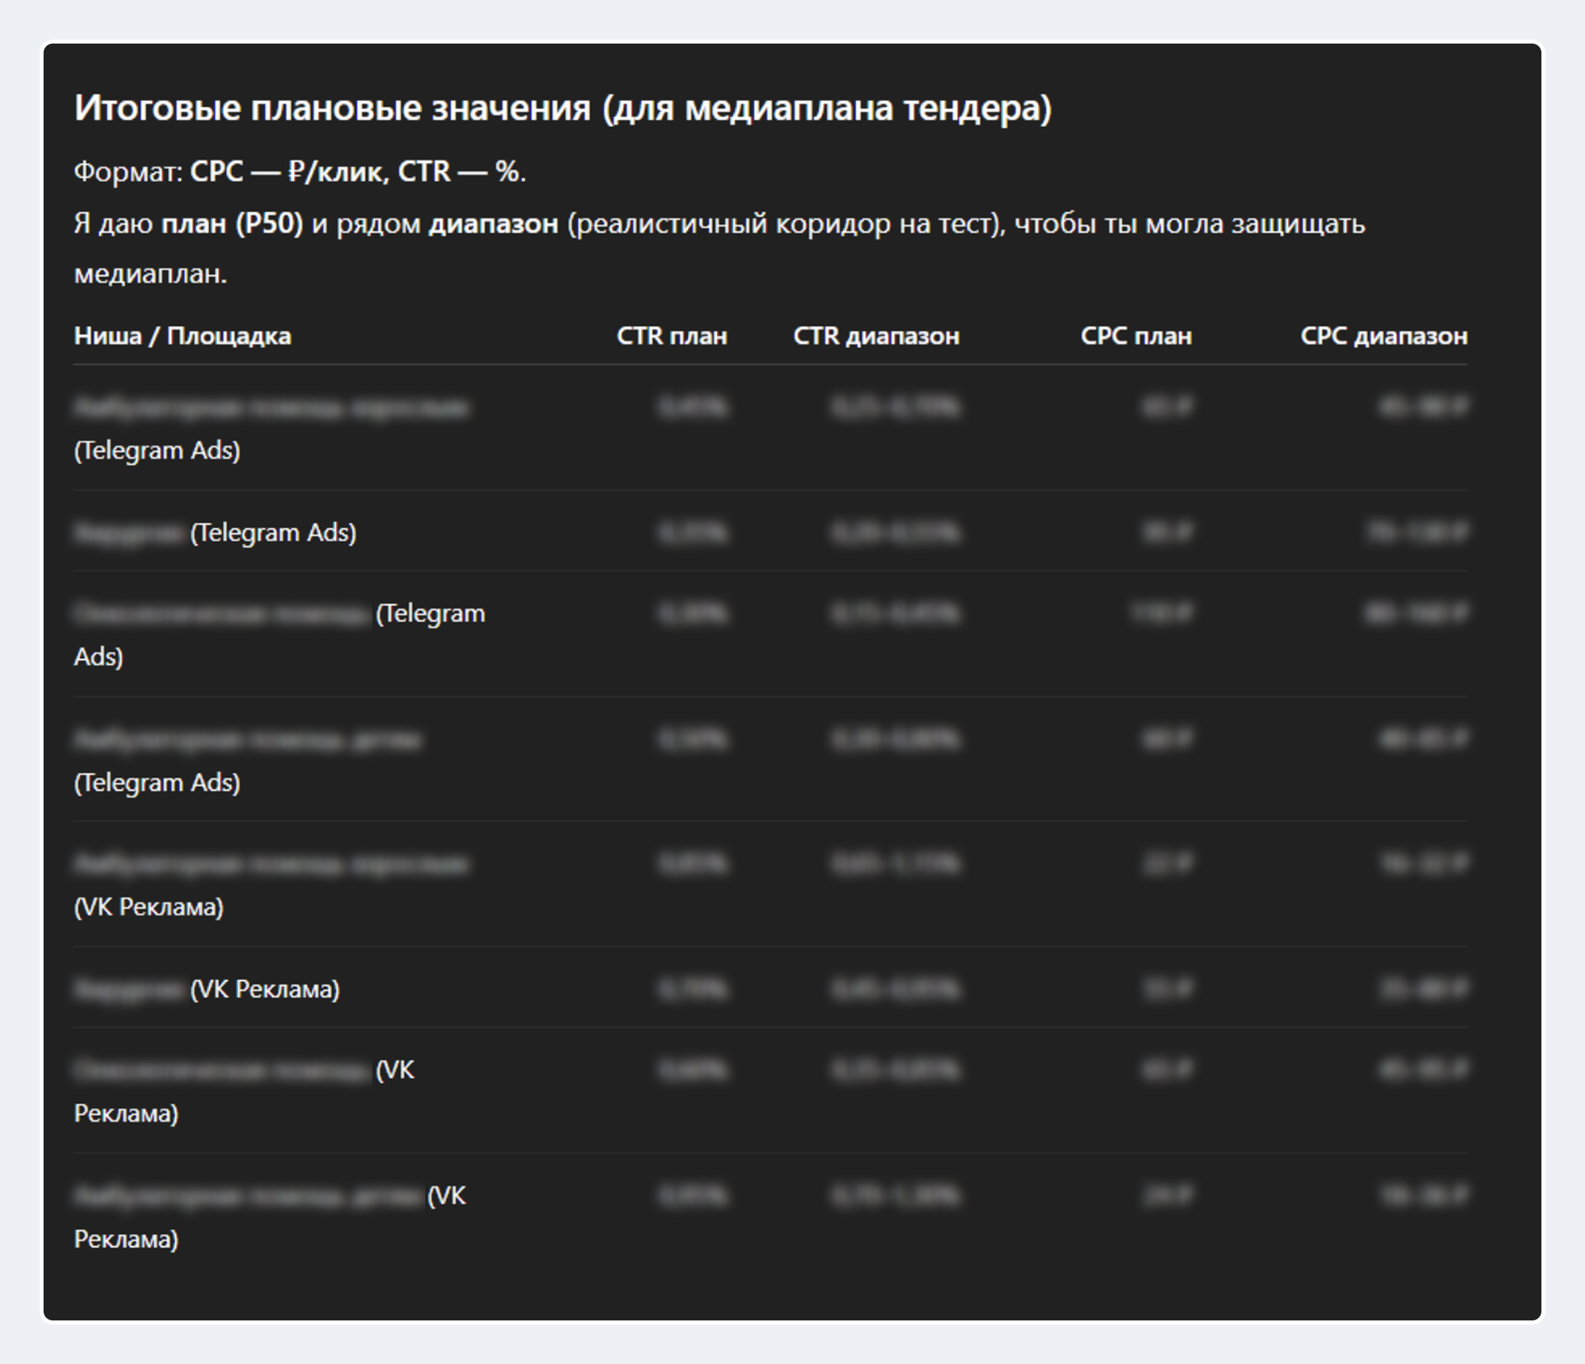Click the 'Ниша / Площадка' column header

(182, 335)
